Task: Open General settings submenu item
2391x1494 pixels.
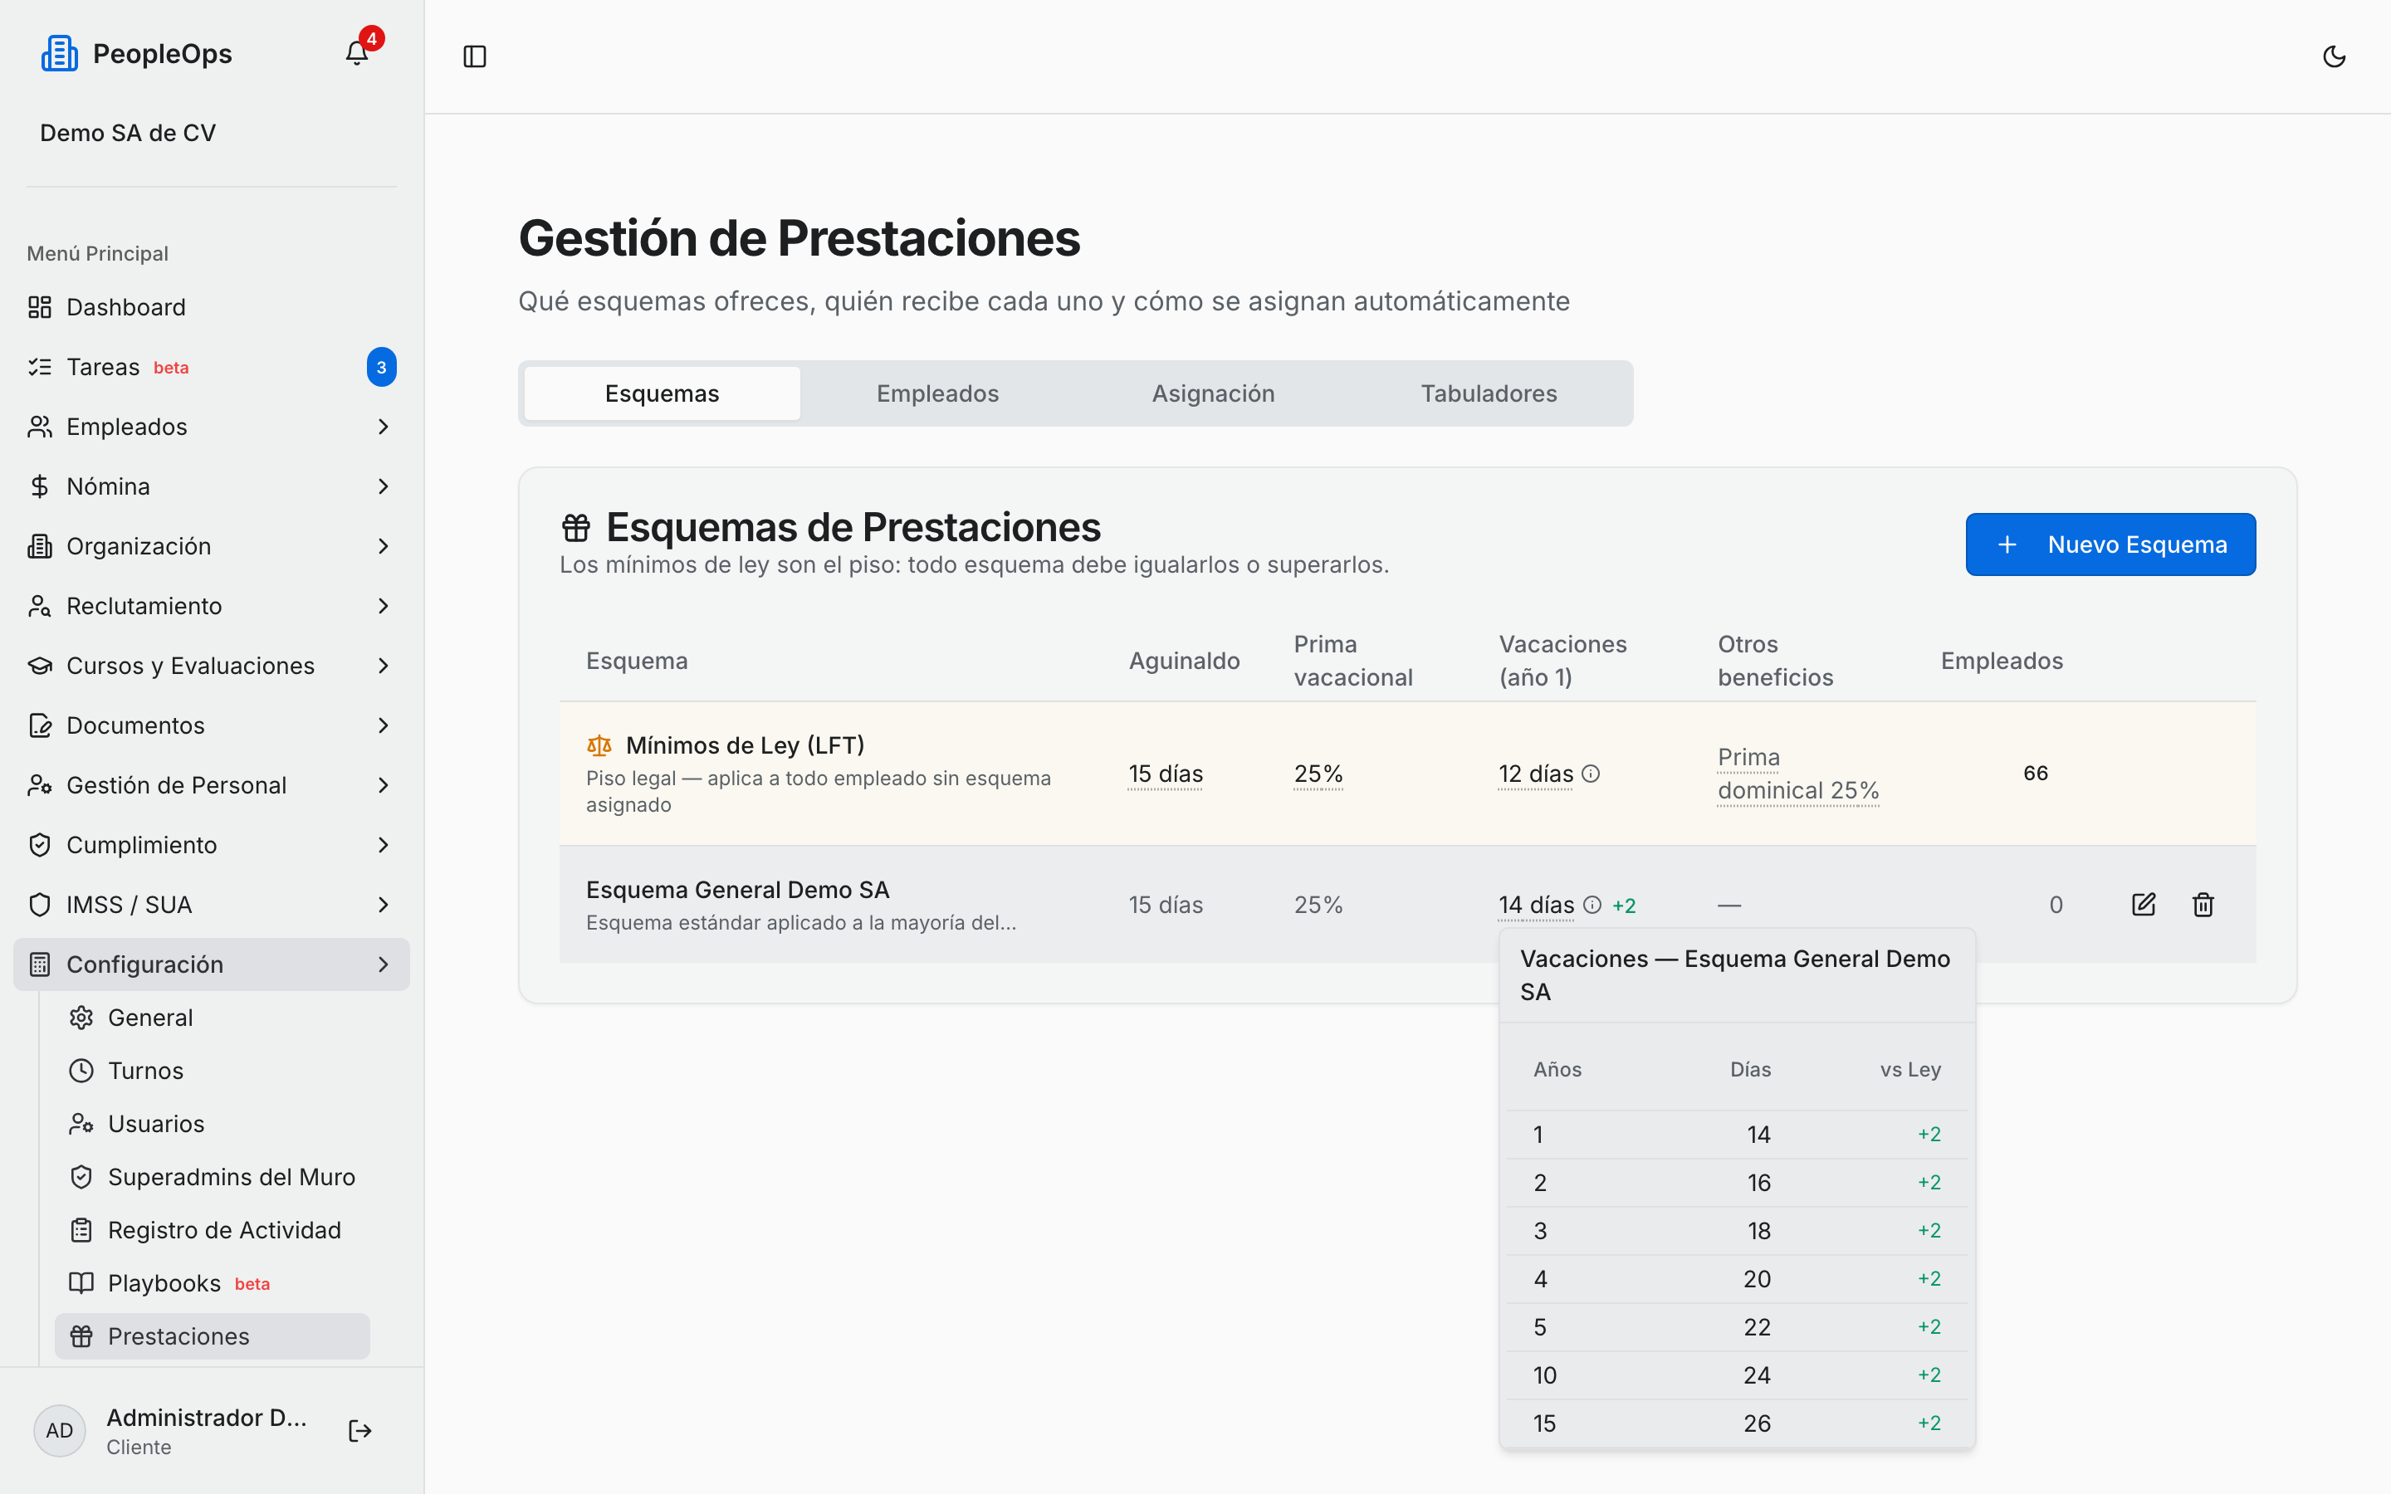Action: [x=212, y=1018]
